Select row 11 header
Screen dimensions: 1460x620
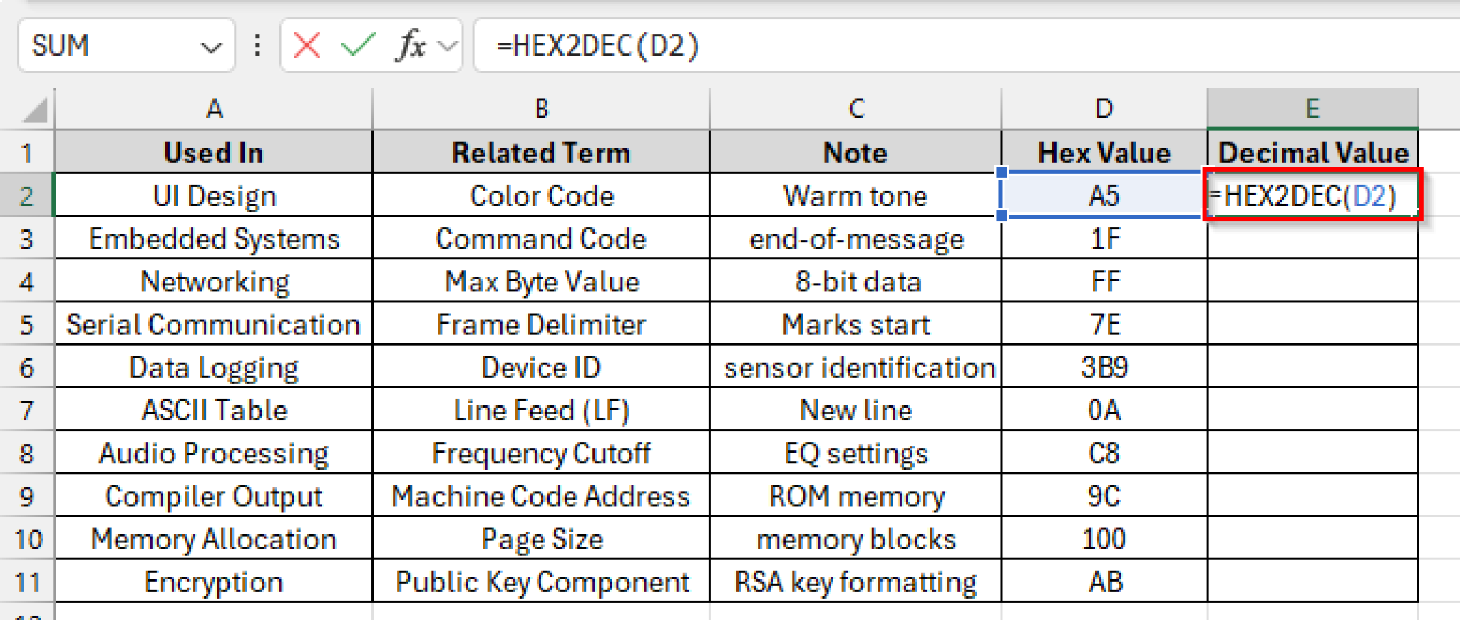tap(27, 581)
